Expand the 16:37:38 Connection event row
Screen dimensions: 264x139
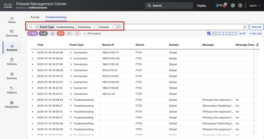click(33, 64)
